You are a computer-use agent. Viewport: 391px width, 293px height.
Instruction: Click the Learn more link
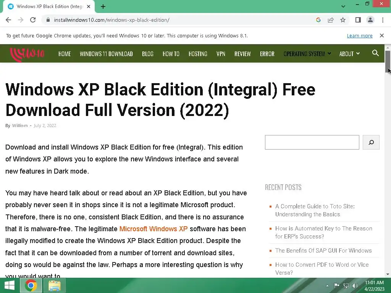point(360,35)
